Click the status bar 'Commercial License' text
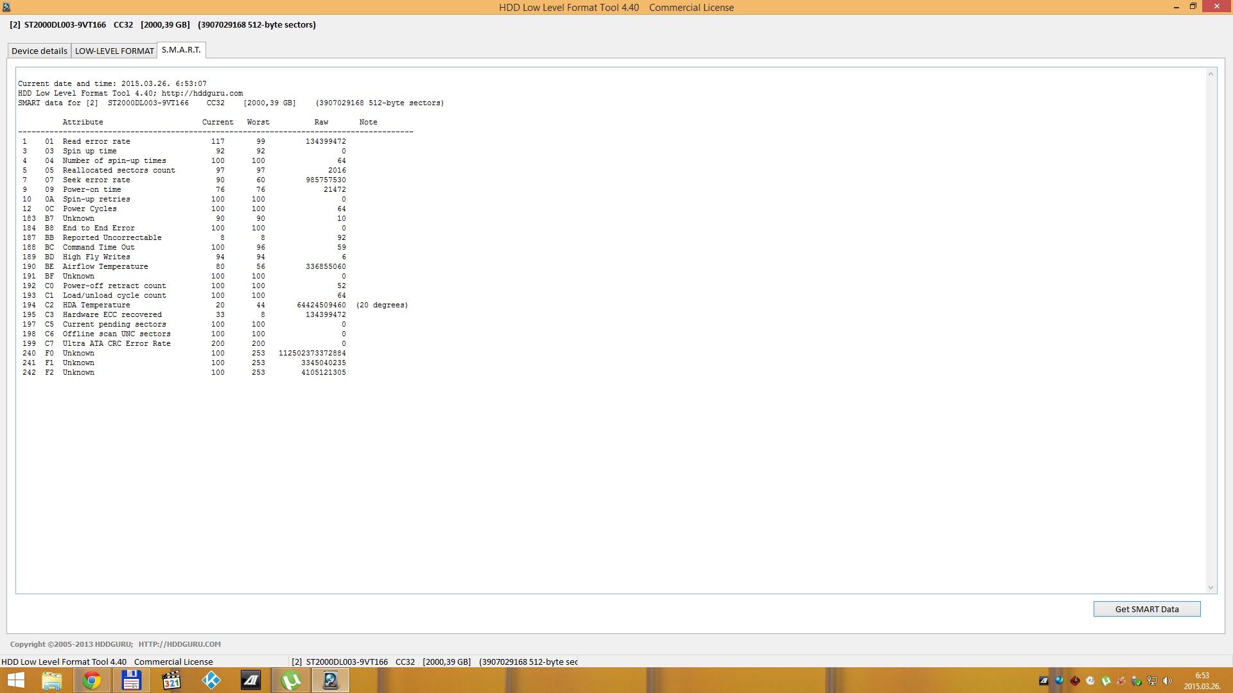The height and width of the screenshot is (693, 1233). click(173, 662)
